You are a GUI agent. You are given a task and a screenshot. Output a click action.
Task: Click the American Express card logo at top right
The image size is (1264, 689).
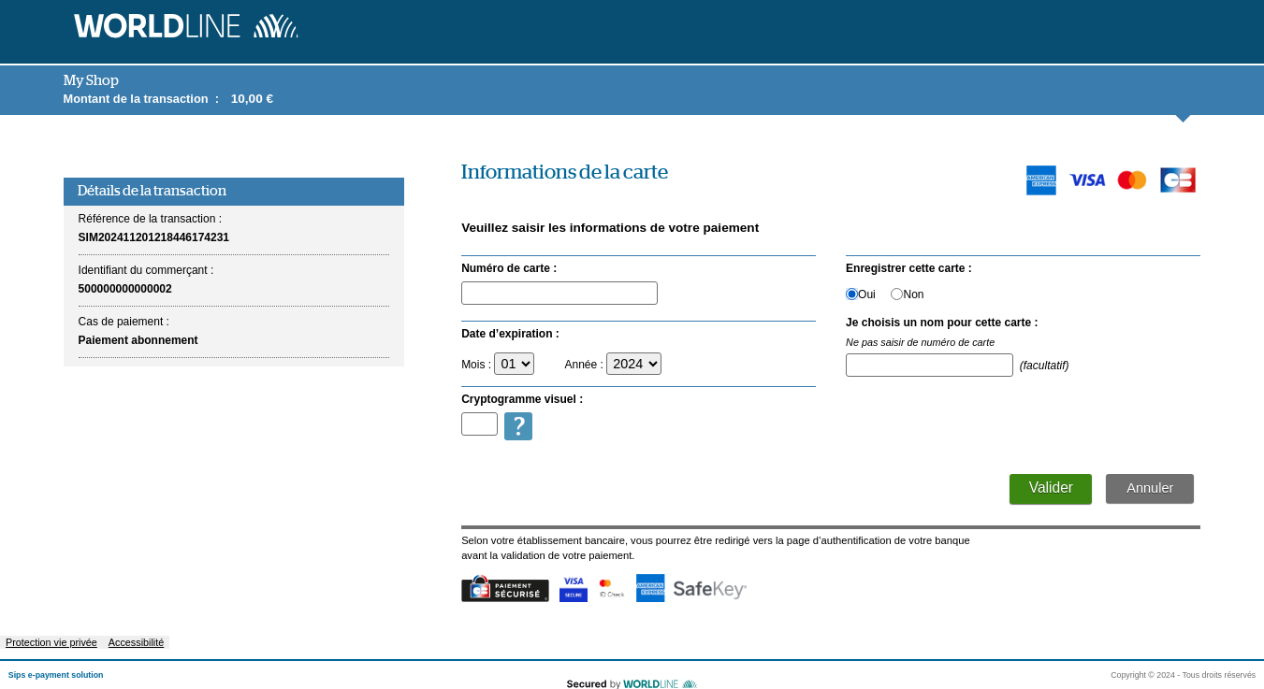1041,180
